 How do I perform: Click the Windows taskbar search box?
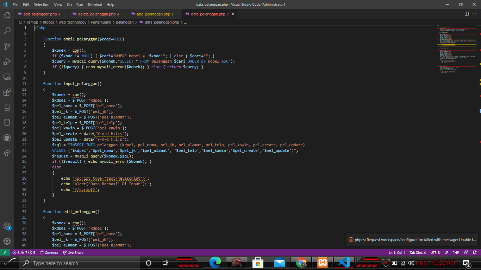[80, 263]
